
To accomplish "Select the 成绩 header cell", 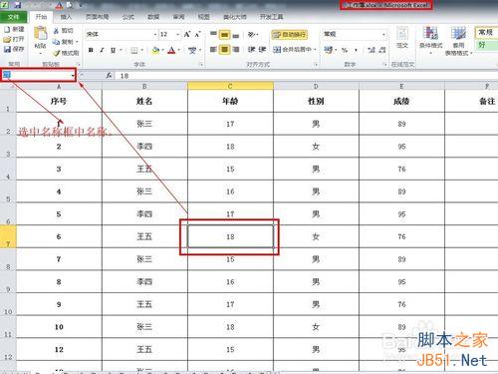I will coord(401,101).
